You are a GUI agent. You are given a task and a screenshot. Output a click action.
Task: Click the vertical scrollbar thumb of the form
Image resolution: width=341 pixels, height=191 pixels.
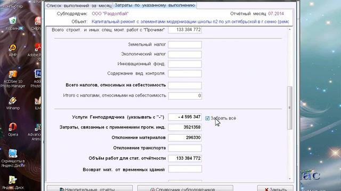click(x=289, y=108)
